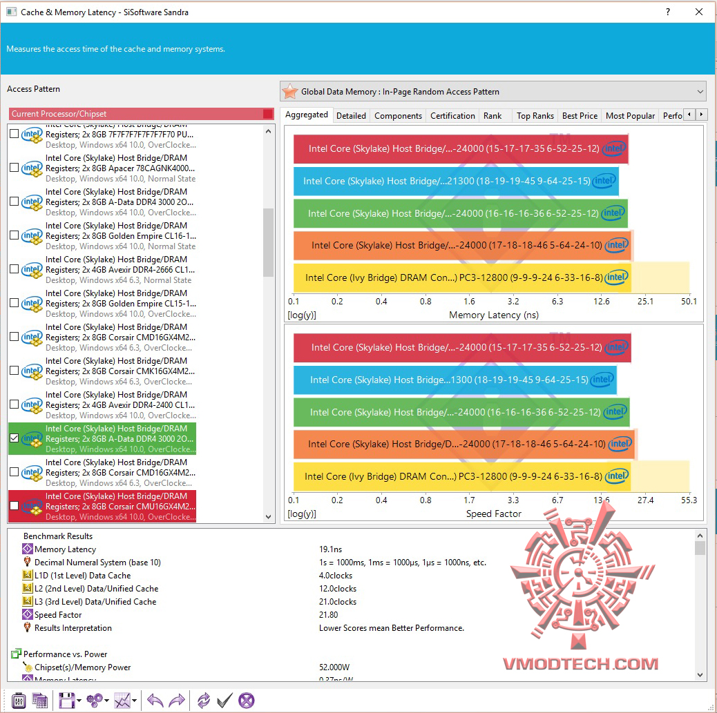Click the processor list scrollbar thumb
This screenshot has height=713, width=717.
click(269, 242)
